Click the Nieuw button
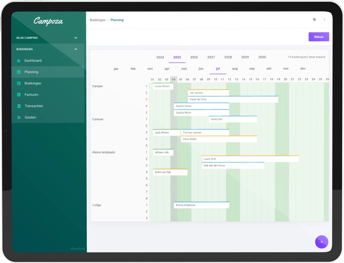Image resolution: width=344 pixels, height=263 pixels. point(318,37)
